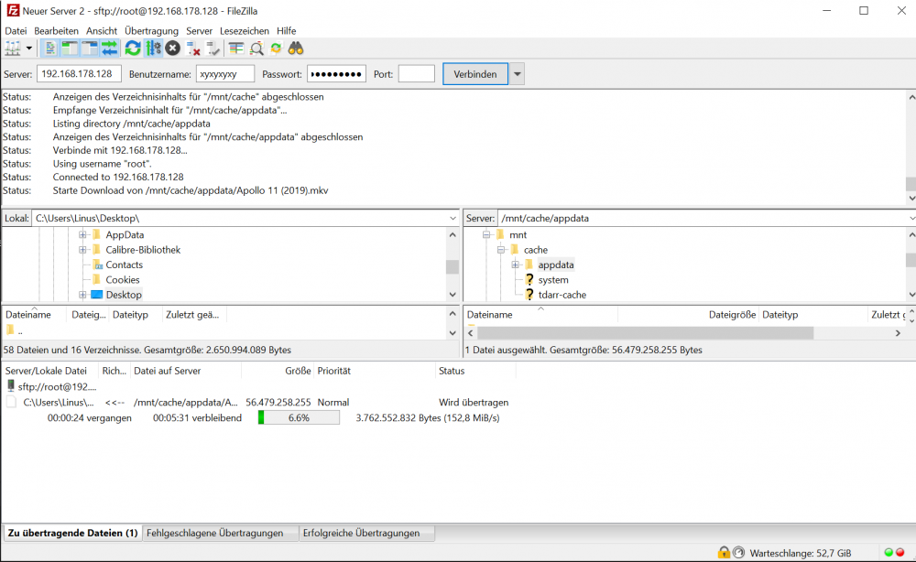Open the Bearbeiten menu

coord(56,31)
